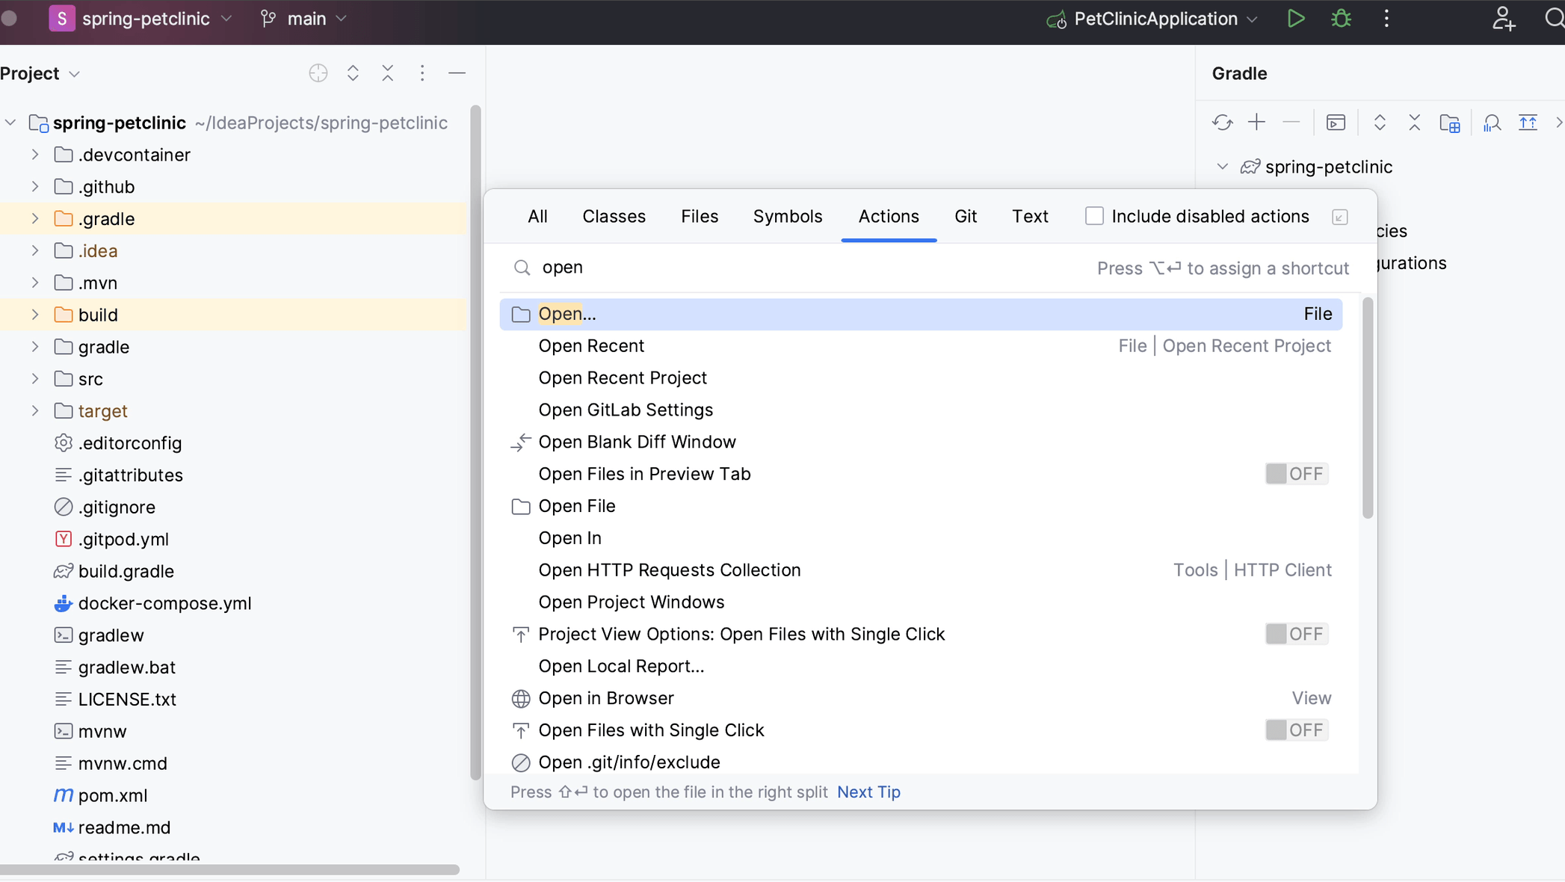This screenshot has height=882, width=1565.
Task: Enable Include disabled actions checkbox
Action: coord(1094,216)
